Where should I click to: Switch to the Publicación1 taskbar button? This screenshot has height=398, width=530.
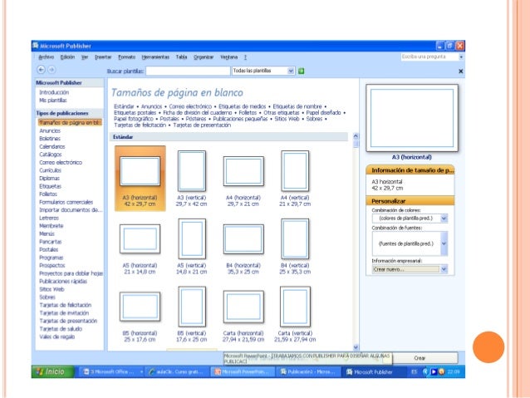coord(308,372)
